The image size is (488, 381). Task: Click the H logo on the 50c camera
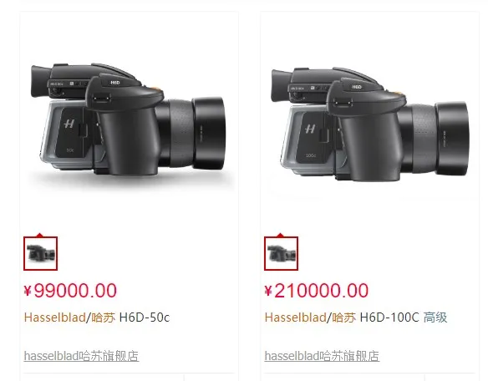pos(69,124)
